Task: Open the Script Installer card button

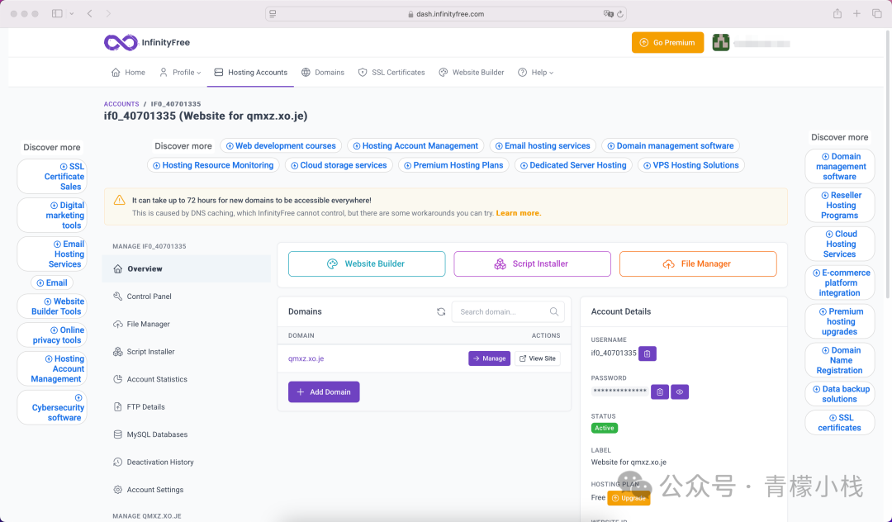Action: click(x=532, y=264)
